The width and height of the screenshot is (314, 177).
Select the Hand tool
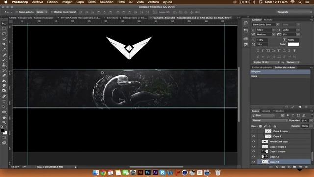(4, 117)
